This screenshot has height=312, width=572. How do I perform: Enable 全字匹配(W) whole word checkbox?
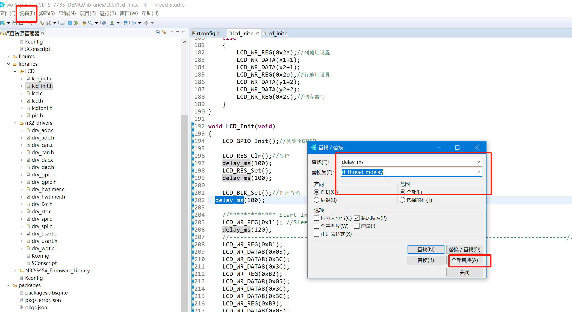click(317, 226)
